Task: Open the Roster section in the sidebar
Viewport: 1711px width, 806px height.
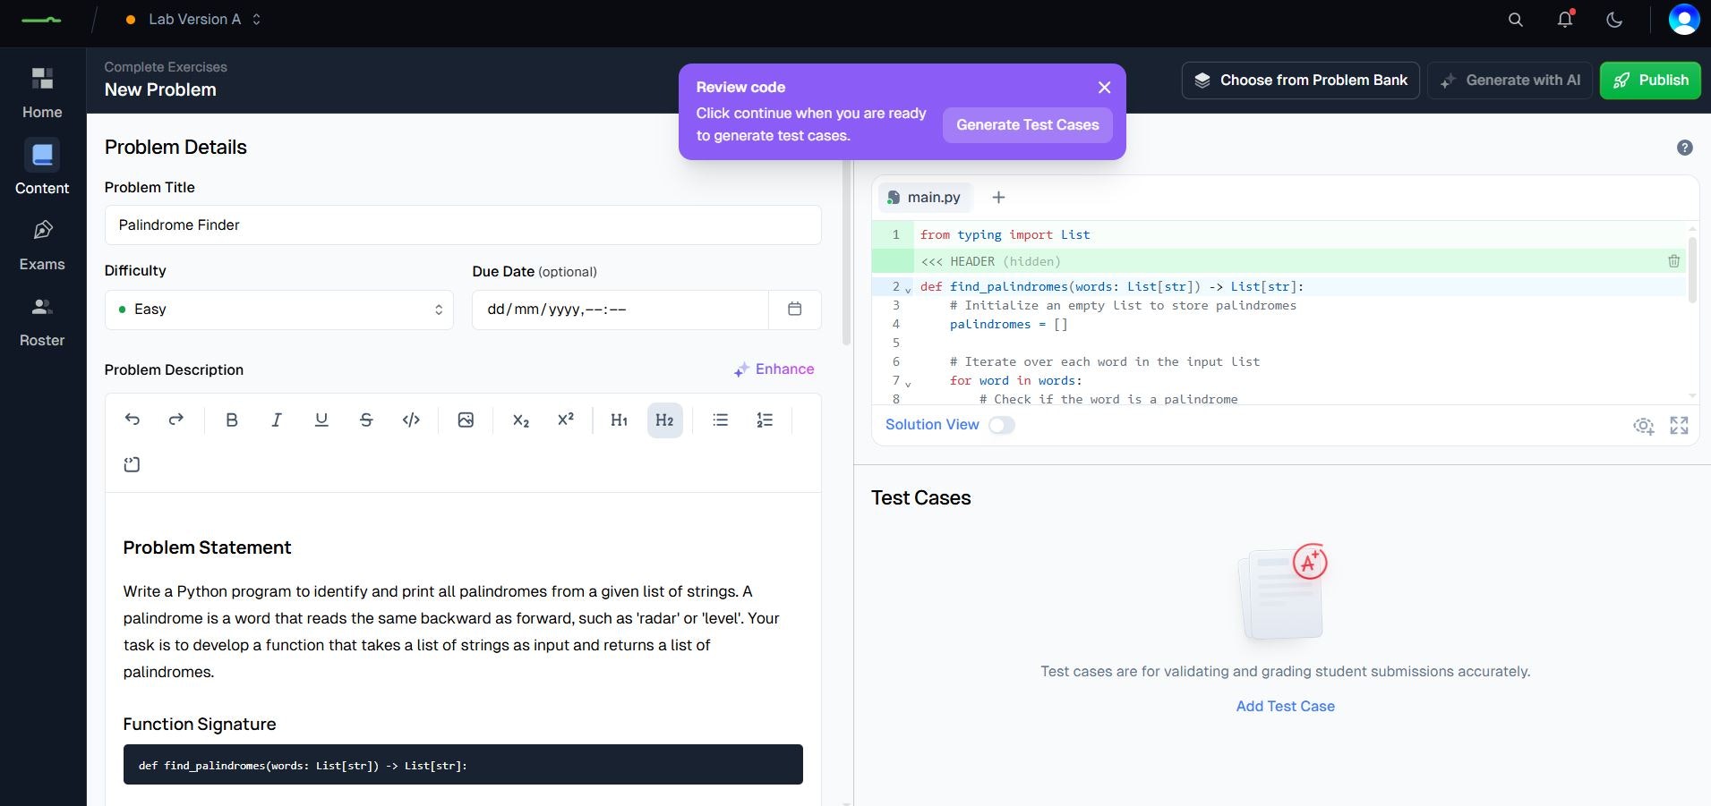Action: (x=41, y=318)
